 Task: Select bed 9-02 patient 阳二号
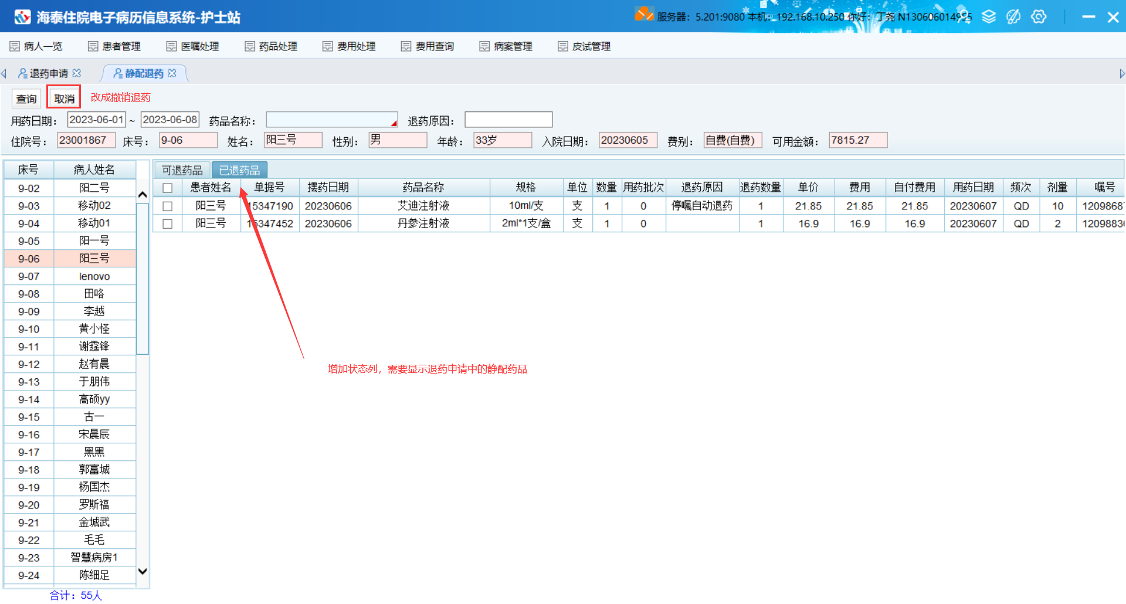70,188
